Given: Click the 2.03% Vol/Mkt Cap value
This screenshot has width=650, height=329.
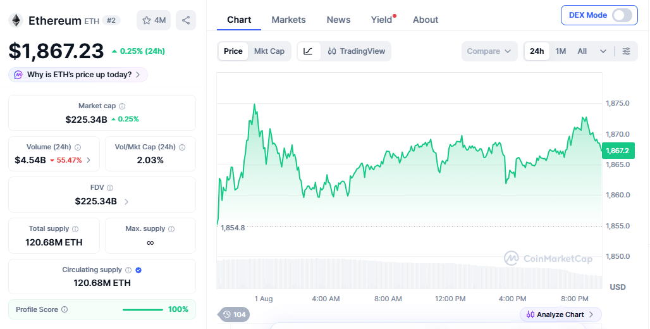Looking at the screenshot, I should pyautogui.click(x=150, y=160).
